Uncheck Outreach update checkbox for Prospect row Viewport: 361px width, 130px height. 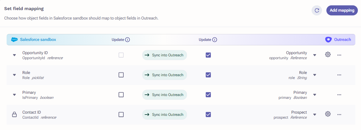208,114
